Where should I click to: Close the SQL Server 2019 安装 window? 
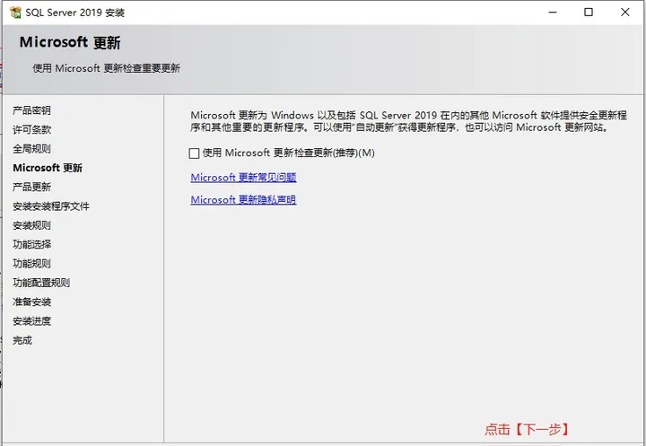click(x=625, y=13)
